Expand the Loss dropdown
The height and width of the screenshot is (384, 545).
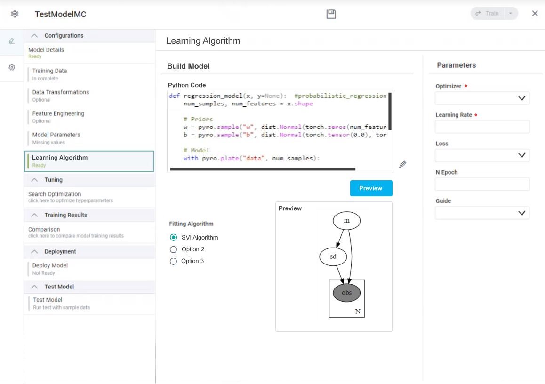[482, 155]
